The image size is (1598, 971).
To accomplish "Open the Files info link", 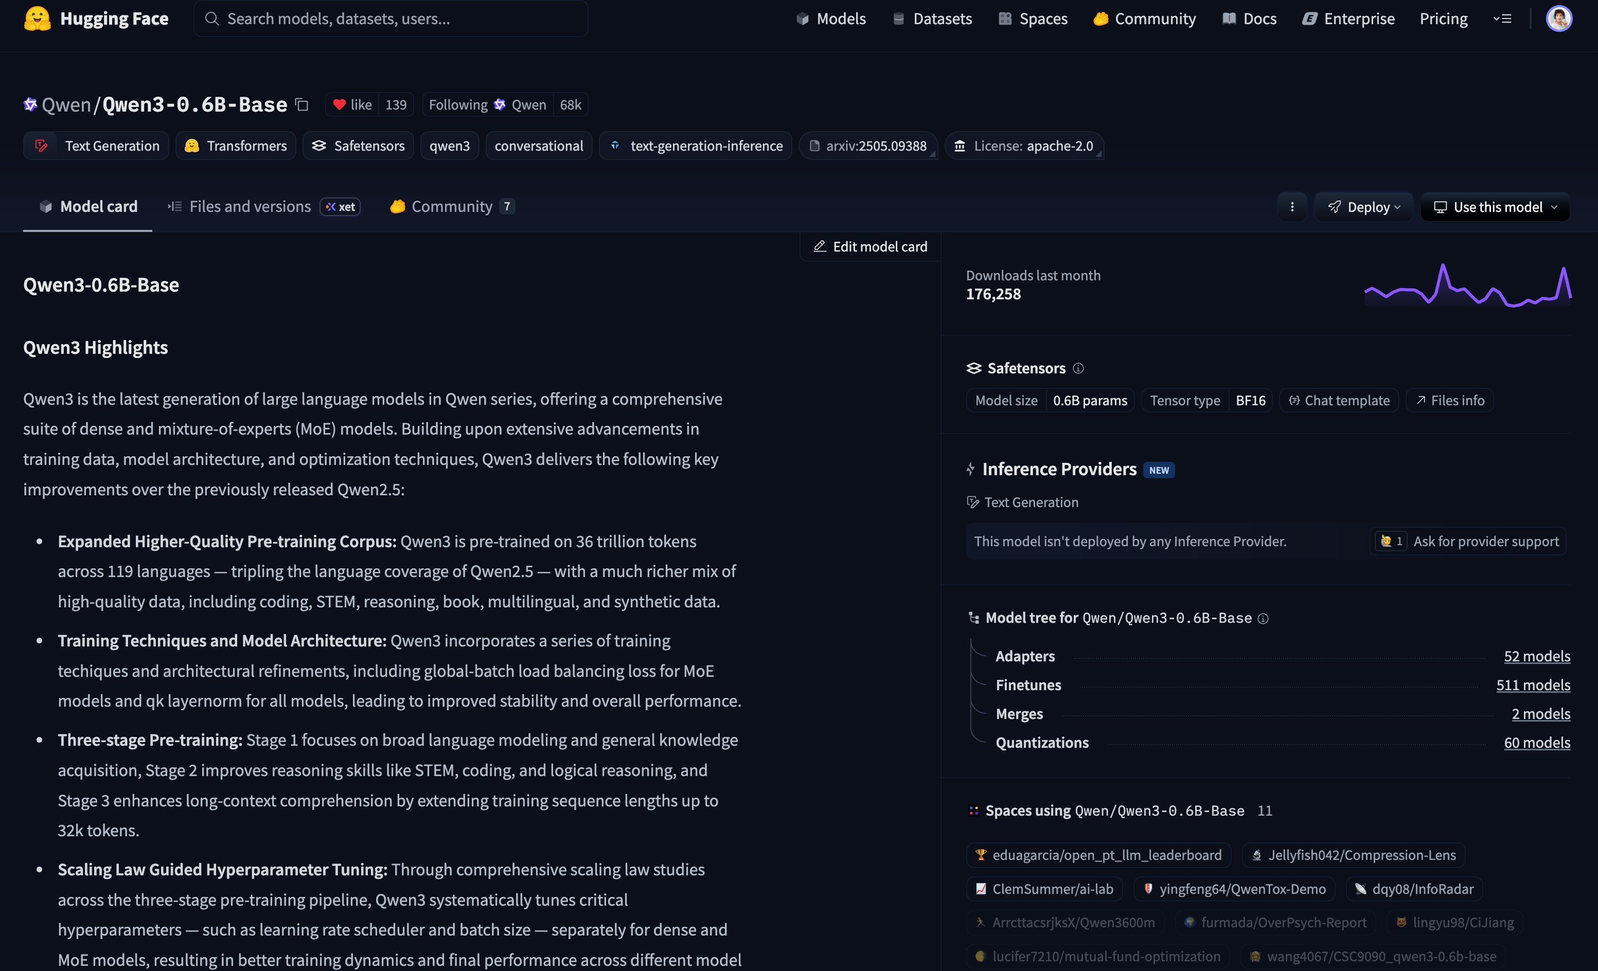I will point(1449,401).
